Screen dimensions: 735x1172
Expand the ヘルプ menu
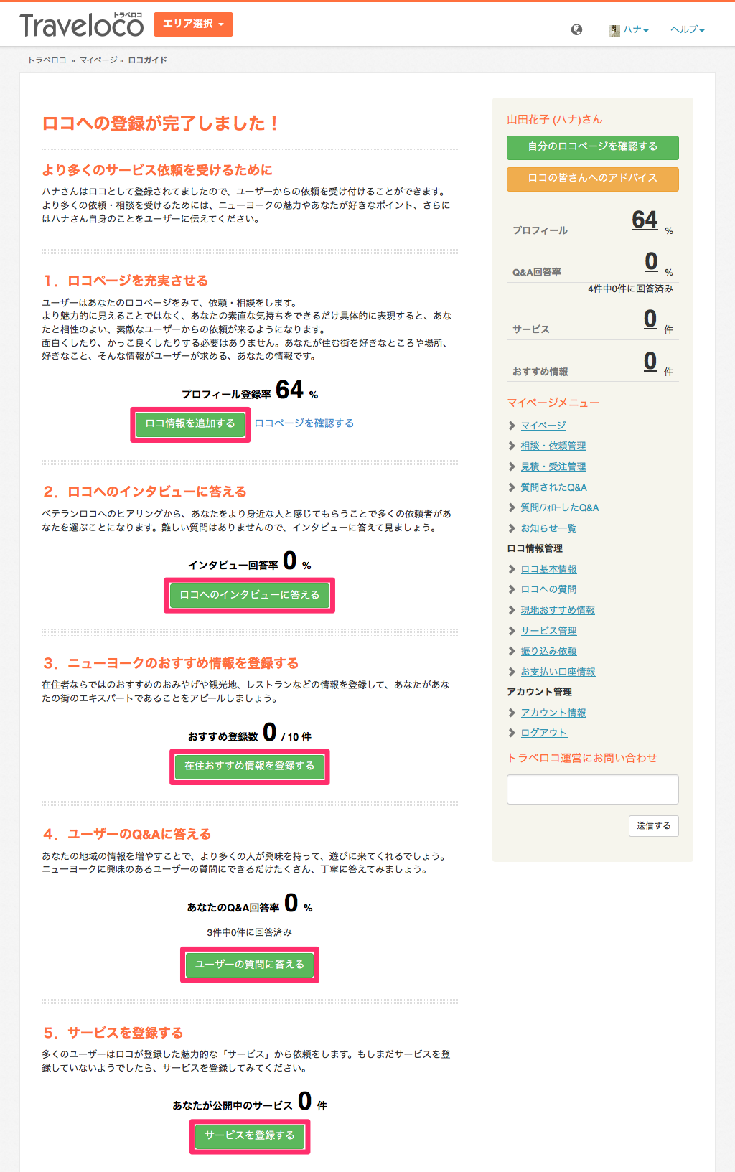click(688, 29)
